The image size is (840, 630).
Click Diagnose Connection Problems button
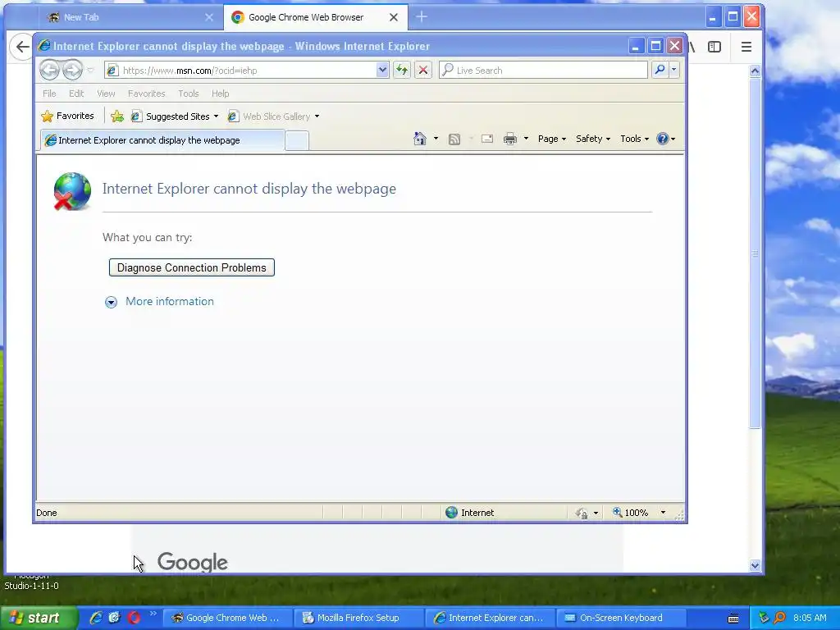click(x=192, y=267)
